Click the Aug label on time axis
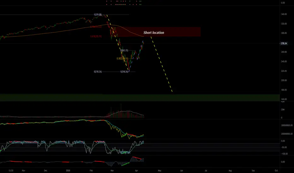Image resolution: width=294 pixels, height=173 pixels. coord(230,170)
